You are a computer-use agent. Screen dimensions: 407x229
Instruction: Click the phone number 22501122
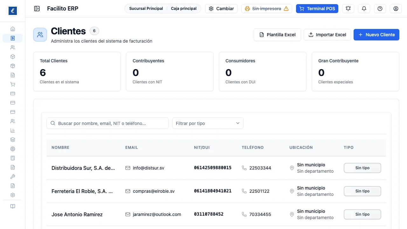[259, 191]
